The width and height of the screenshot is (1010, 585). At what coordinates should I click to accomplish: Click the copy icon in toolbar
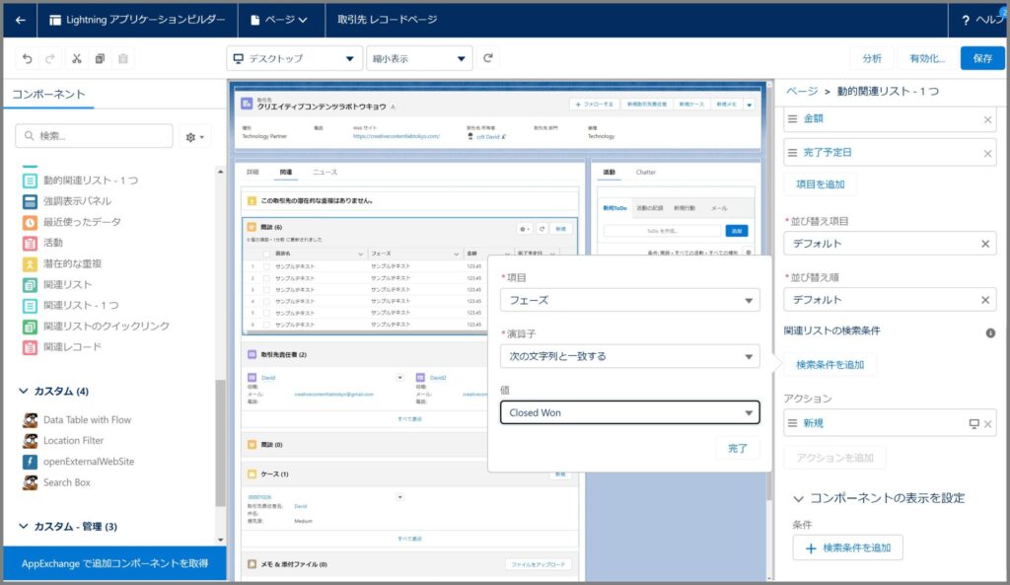[100, 59]
